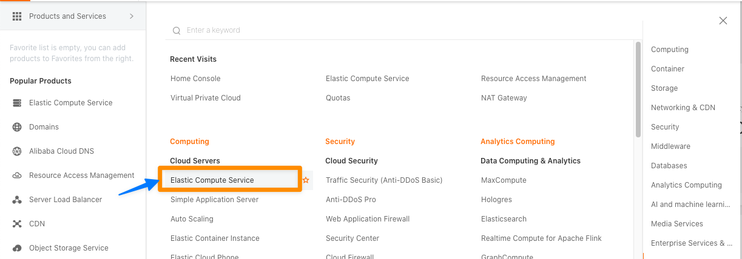
Task: Click the CDN icon in sidebar
Action: [x=17, y=224]
